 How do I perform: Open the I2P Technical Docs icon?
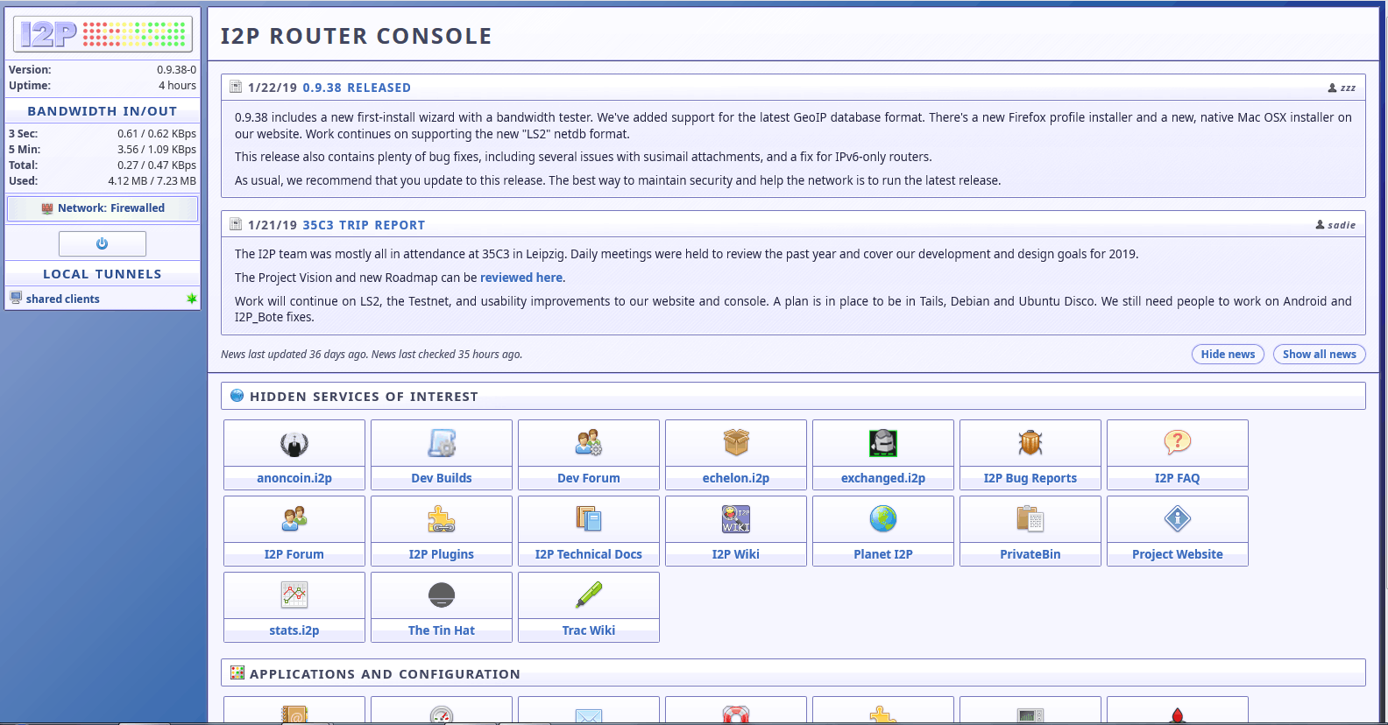[589, 519]
